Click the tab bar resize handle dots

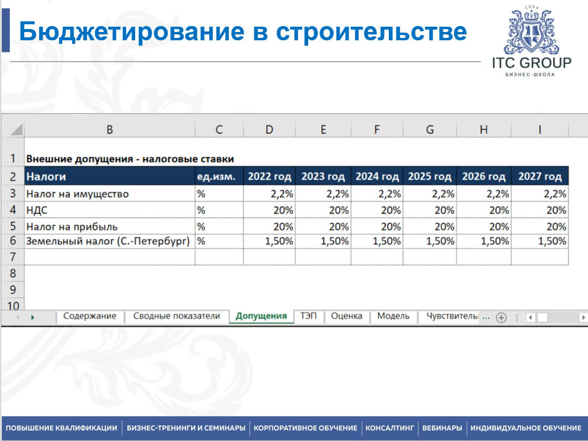click(517, 317)
